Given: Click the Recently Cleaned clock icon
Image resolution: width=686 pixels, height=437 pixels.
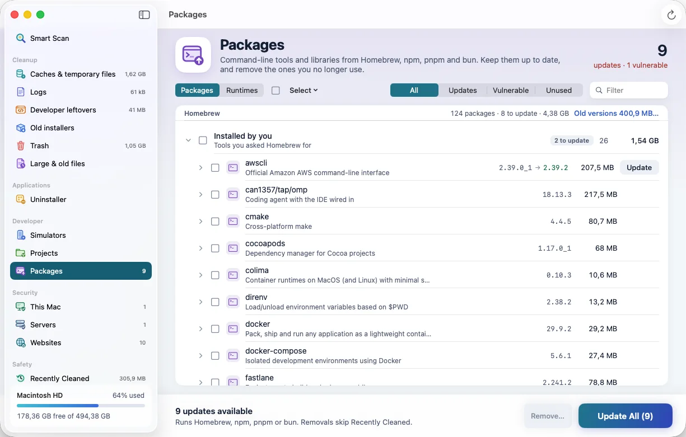Looking at the screenshot, I should [21, 378].
